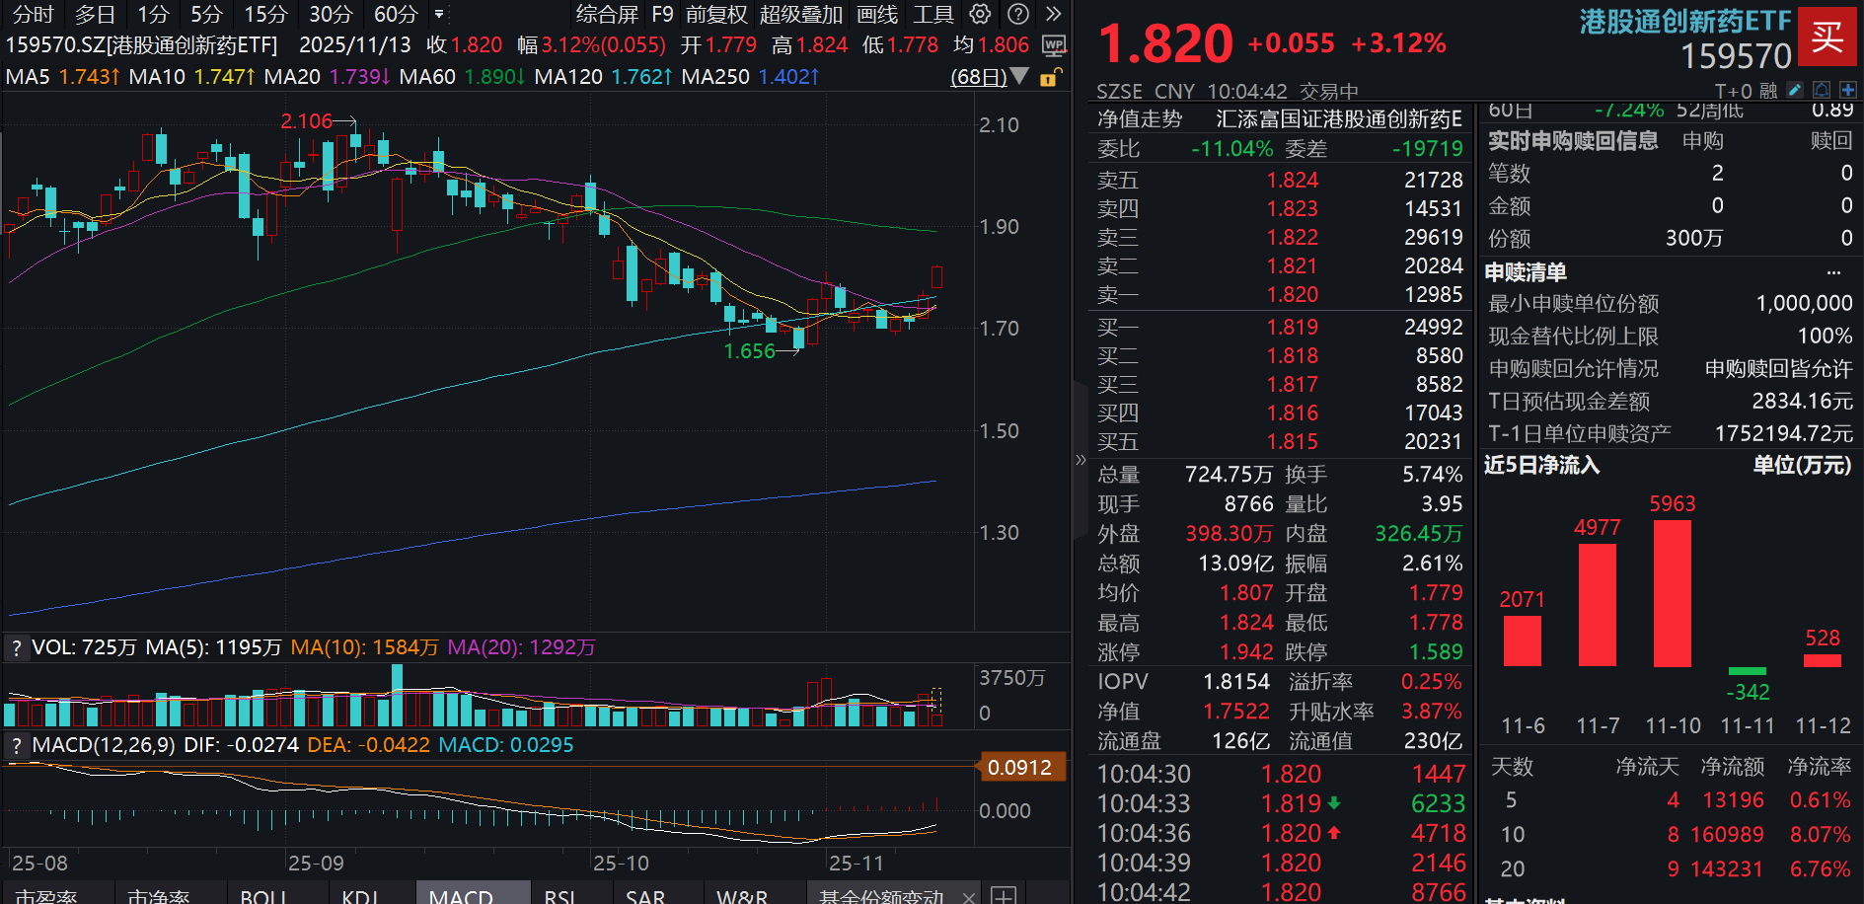Viewport: 1864px width, 904px height.
Task: Toggle 超级叠加 overlay option
Action: point(801,14)
